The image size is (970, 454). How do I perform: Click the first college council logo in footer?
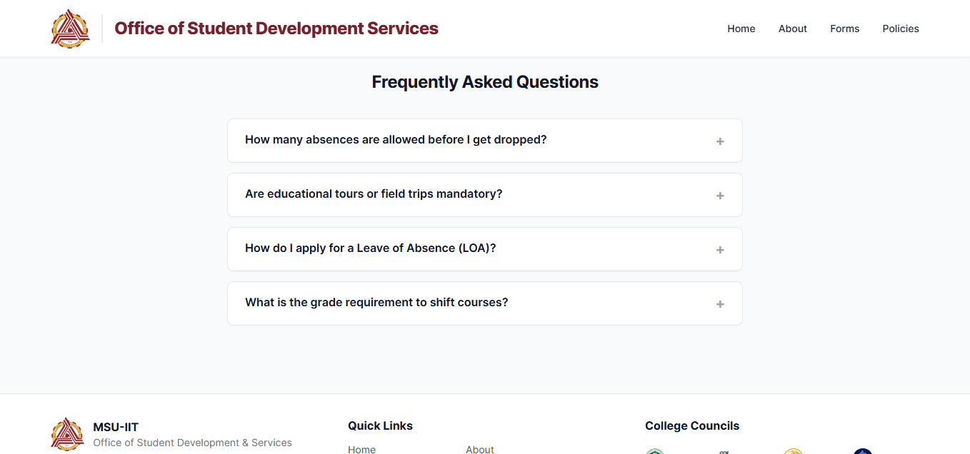(655, 451)
